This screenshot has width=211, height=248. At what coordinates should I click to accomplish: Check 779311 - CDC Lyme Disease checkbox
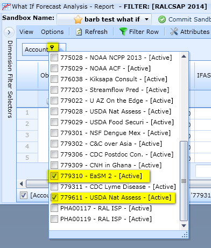coord(54,187)
